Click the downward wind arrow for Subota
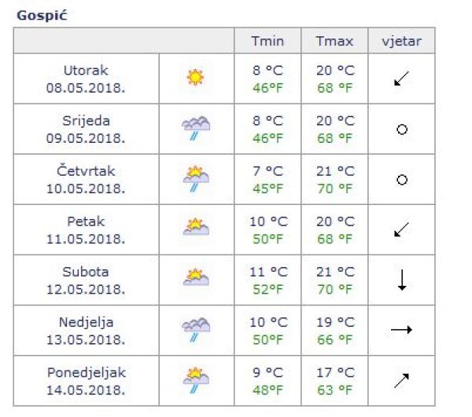 [401, 280]
